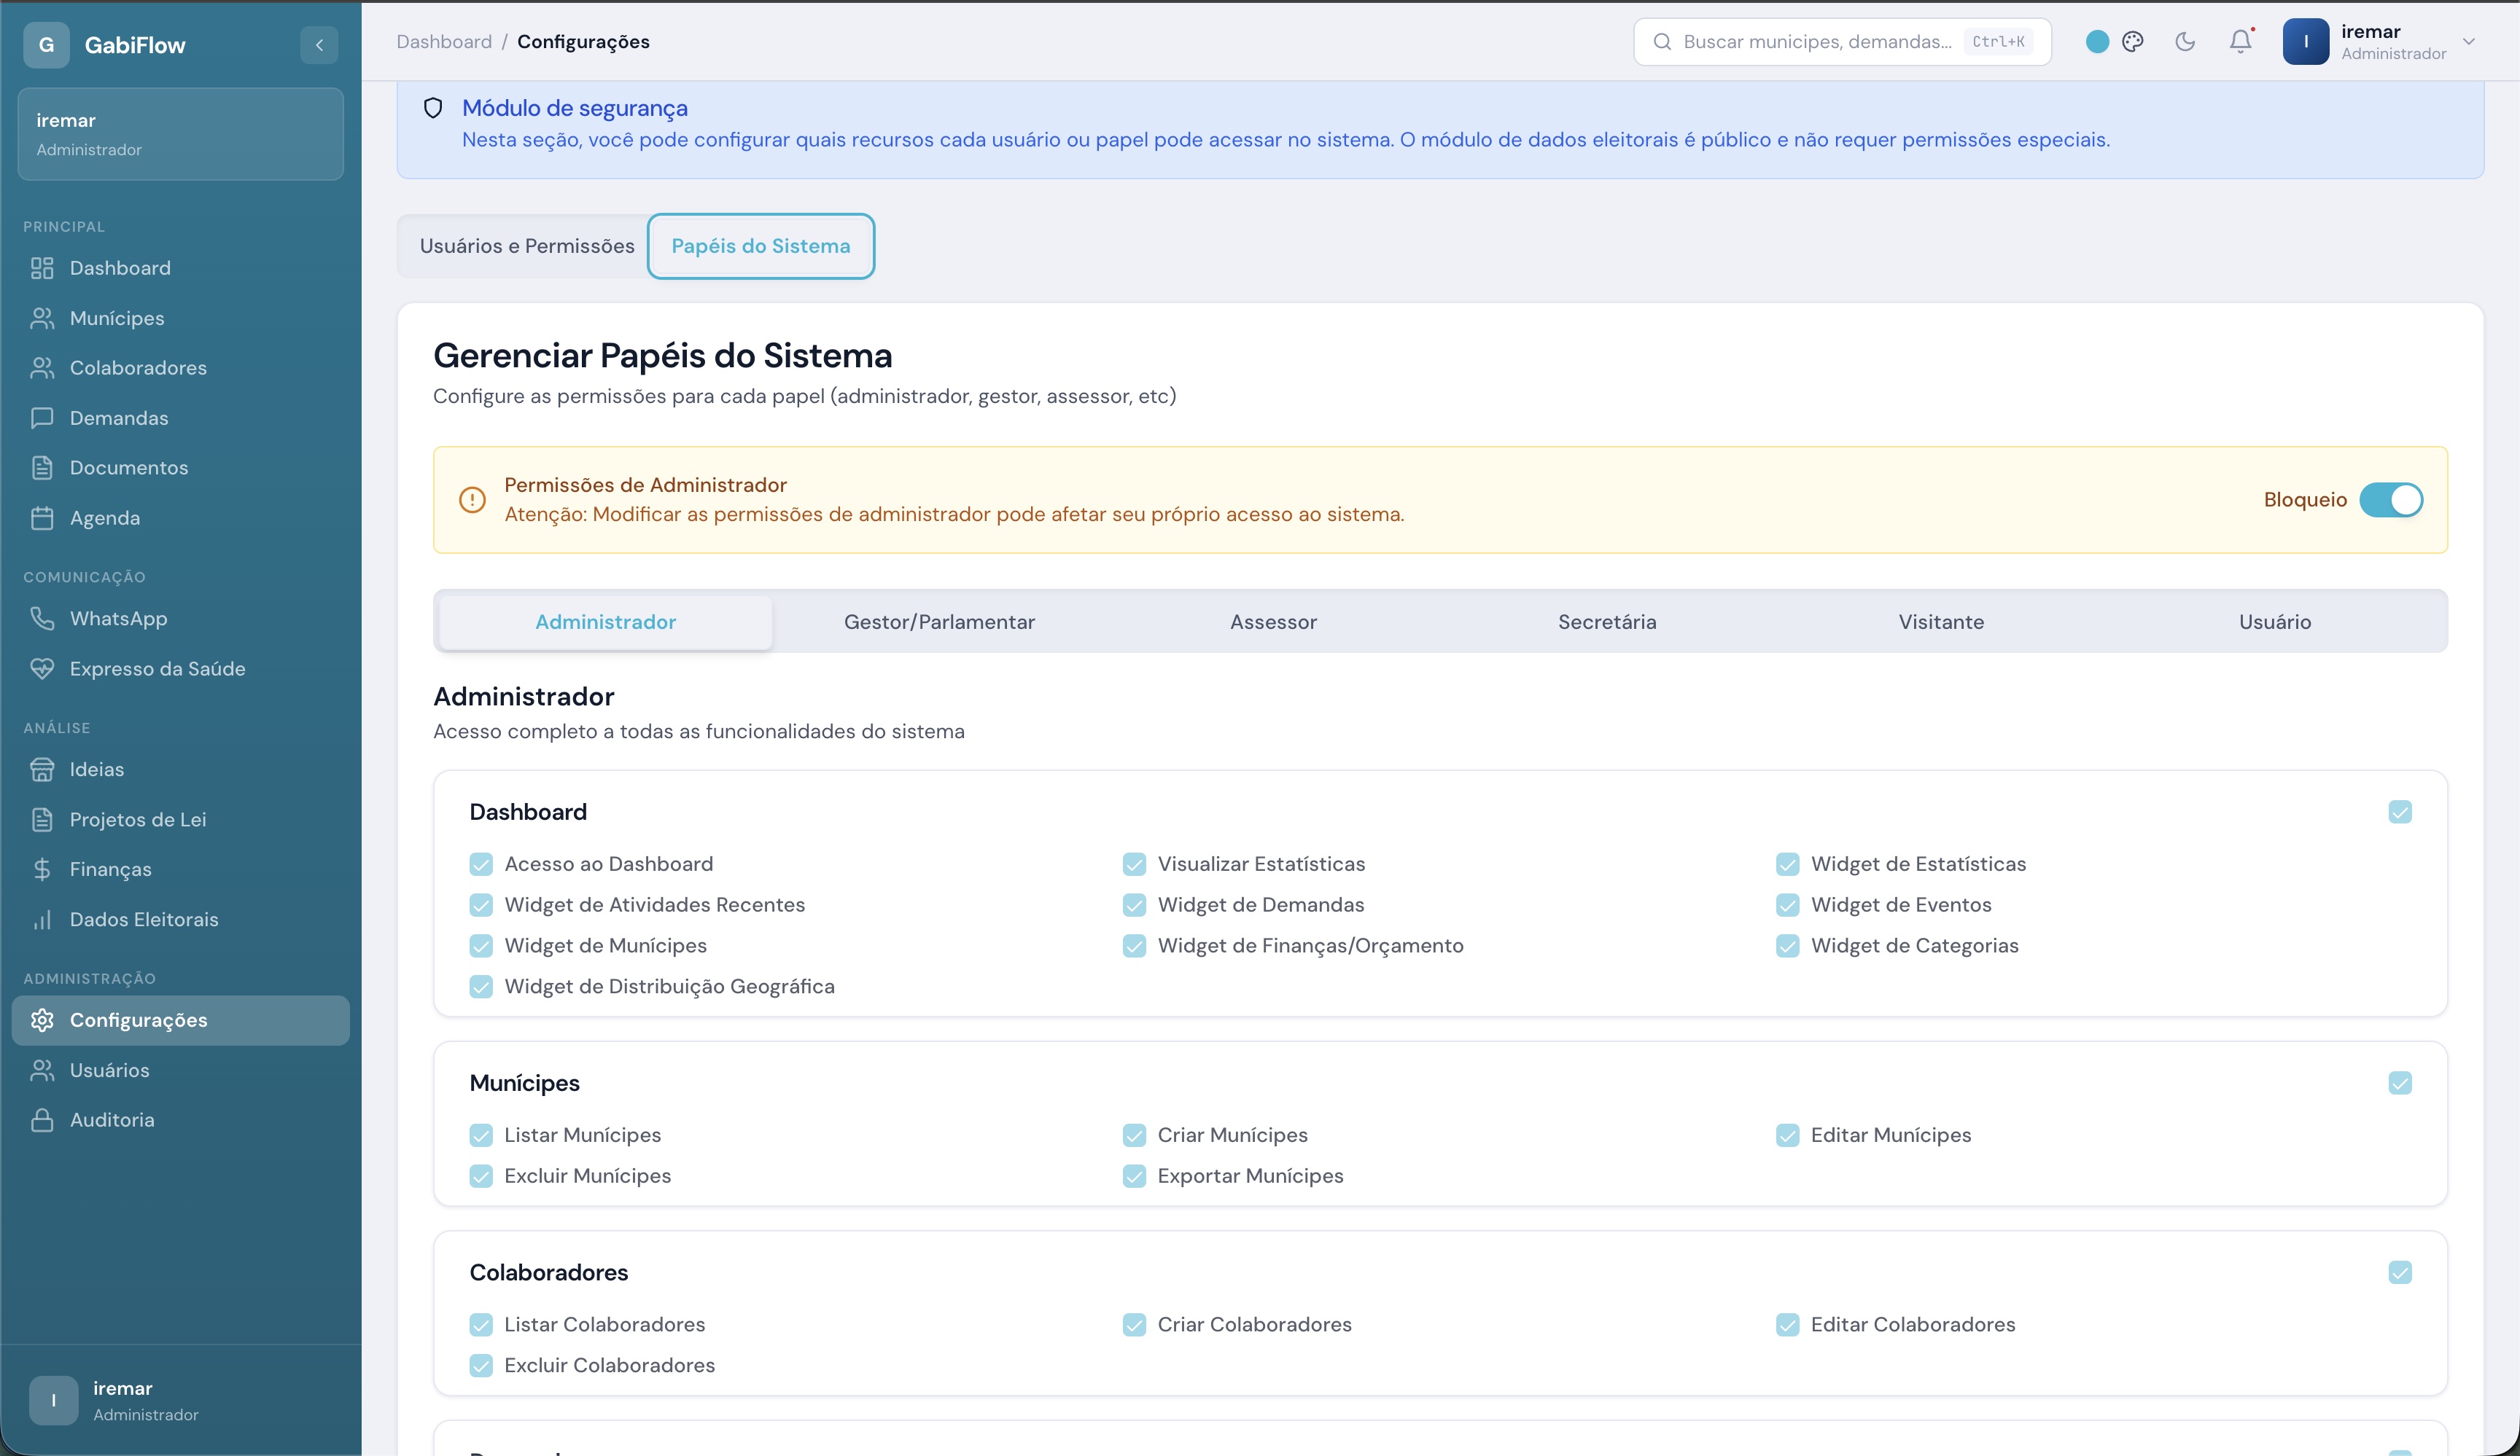This screenshot has width=2520, height=1456.
Task: Uncheck Criar Colaboradores permission
Action: coord(1134,1324)
